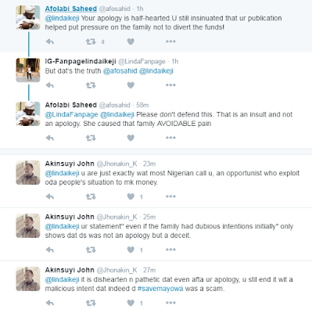Reply to the 'But dat's the truth' tweet
312x313 pixels.
[50, 85]
